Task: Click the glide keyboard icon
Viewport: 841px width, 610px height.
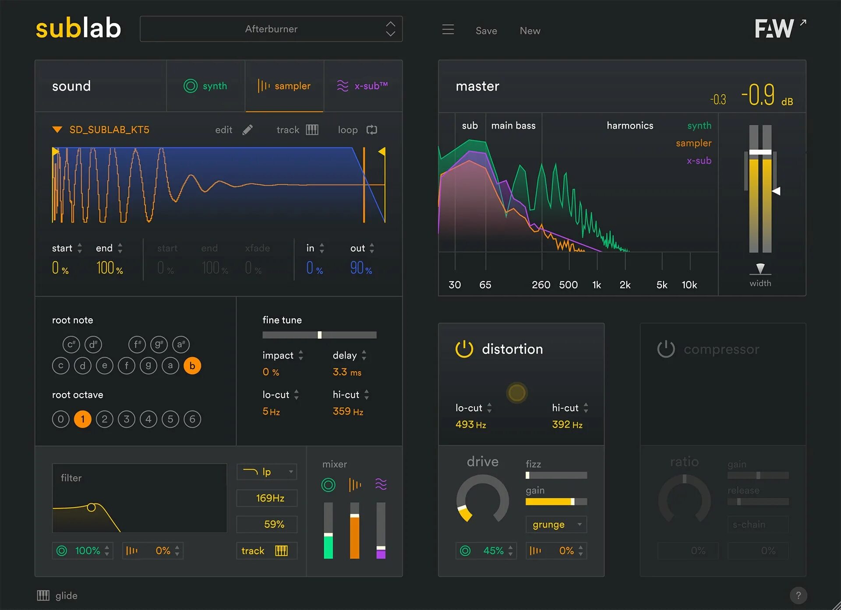Action: pyautogui.click(x=43, y=595)
